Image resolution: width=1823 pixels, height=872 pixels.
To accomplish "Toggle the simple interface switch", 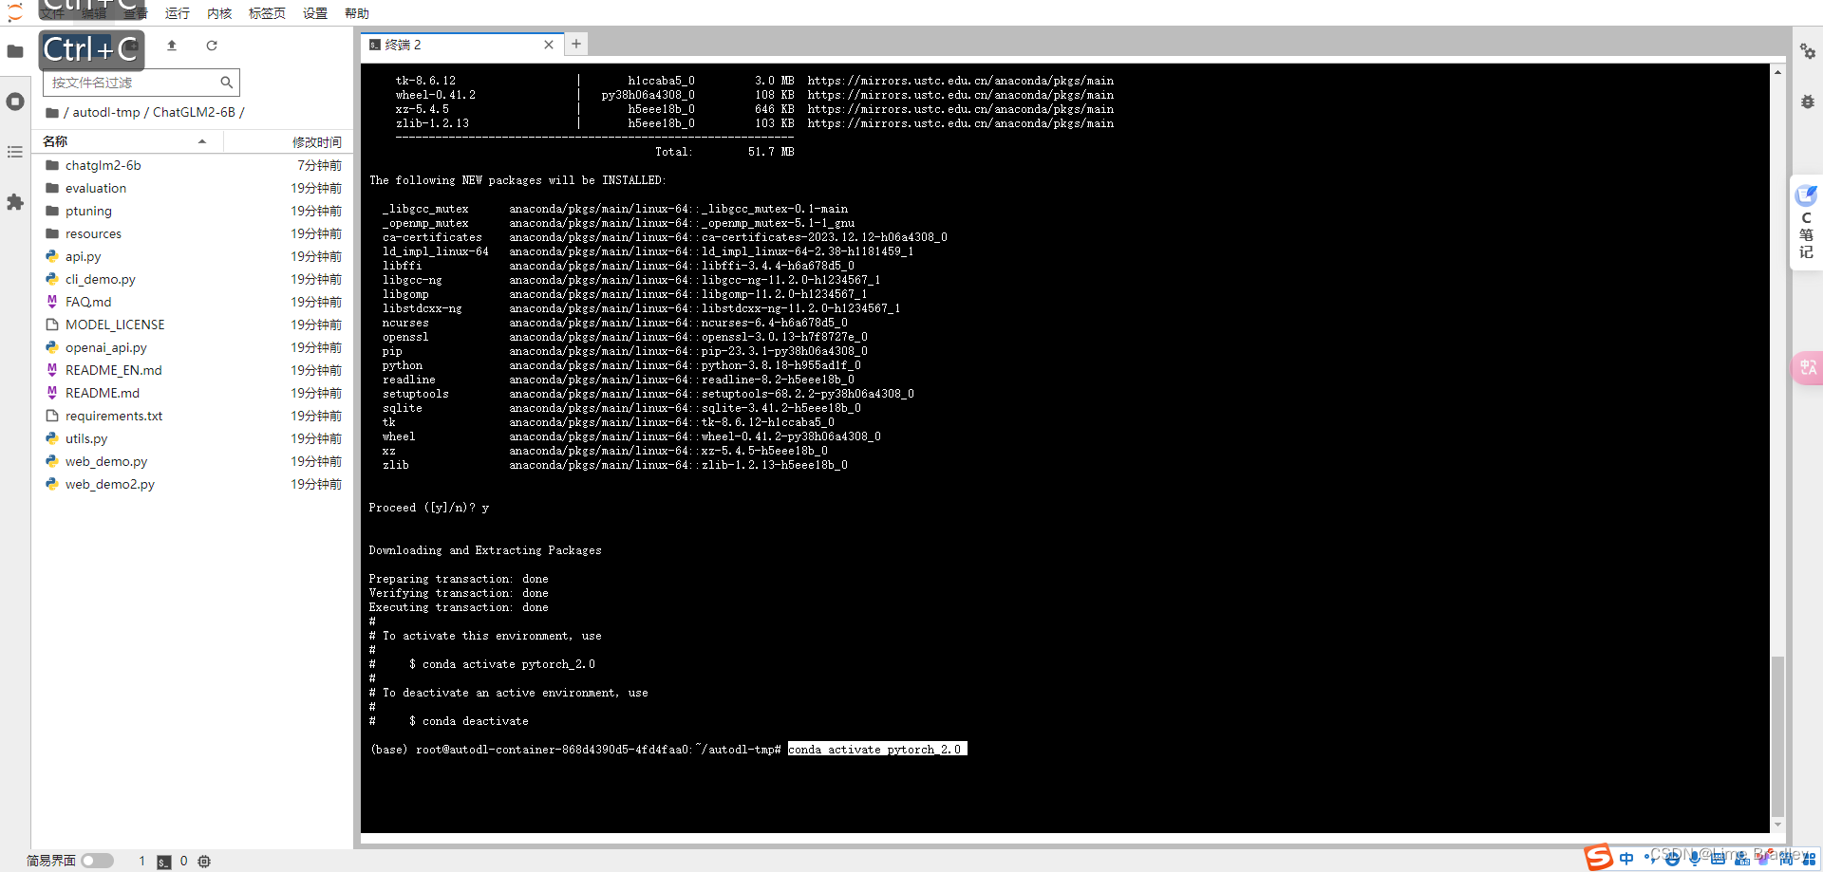I will (x=97, y=861).
